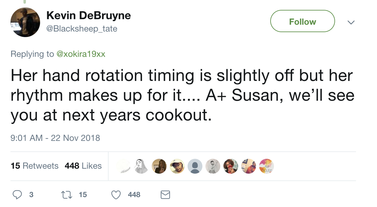This screenshot has width=377, height=207.
Task: Click the @Blacksheep_tate handle
Action: click(82, 29)
